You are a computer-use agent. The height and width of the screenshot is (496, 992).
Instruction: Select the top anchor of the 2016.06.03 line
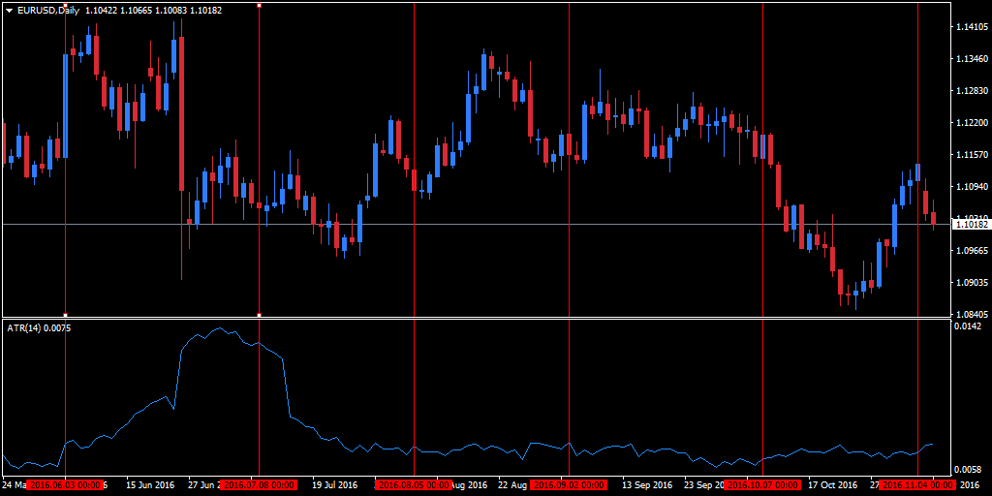tap(65, 5)
